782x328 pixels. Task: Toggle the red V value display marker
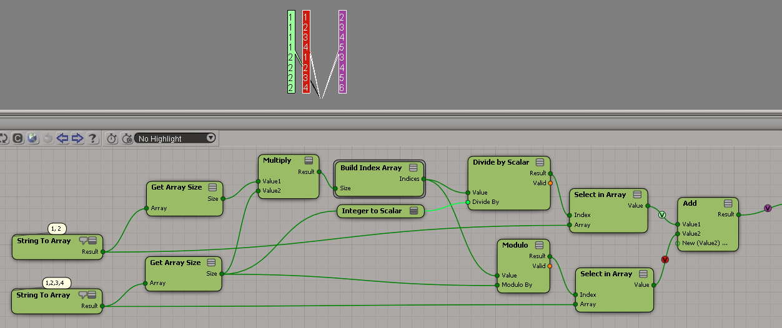pos(665,259)
